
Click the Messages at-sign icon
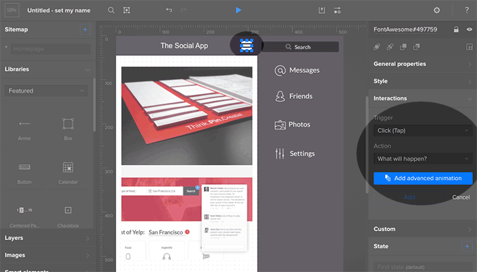tap(280, 71)
